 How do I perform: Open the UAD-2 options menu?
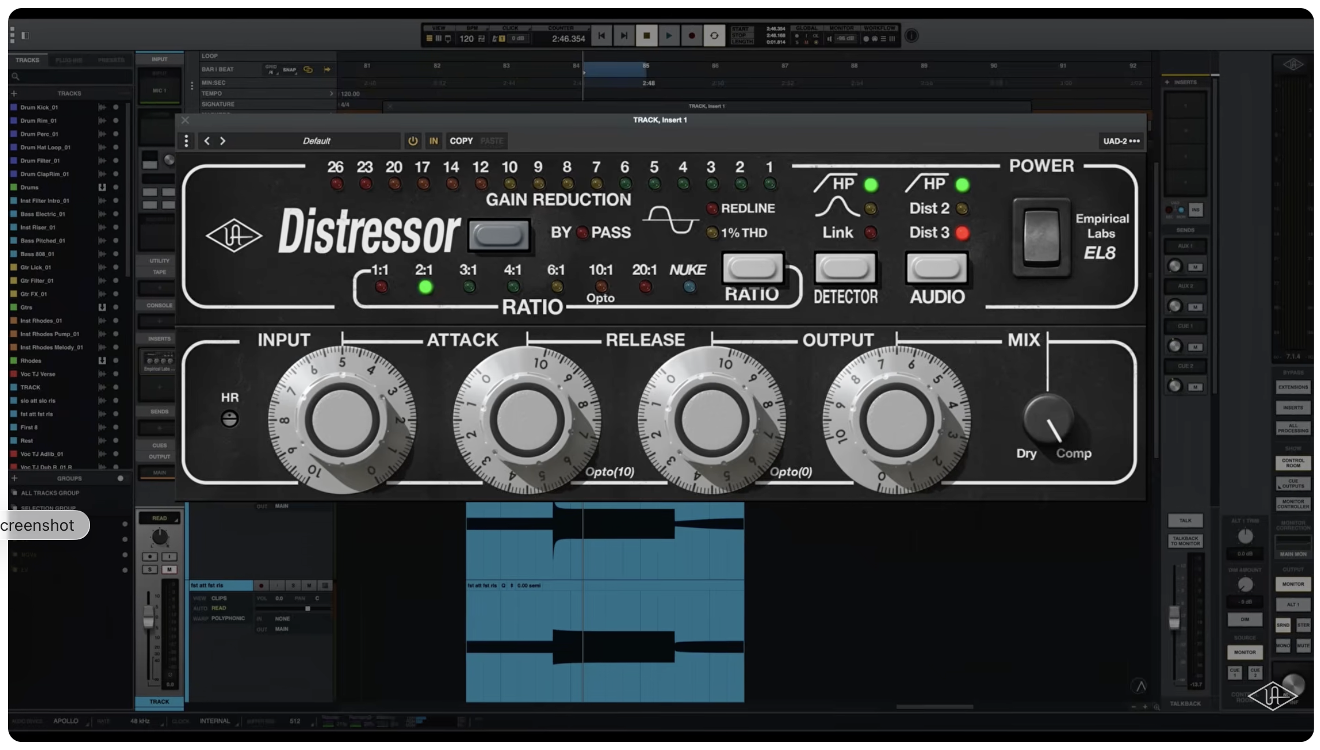pyautogui.click(x=1121, y=141)
